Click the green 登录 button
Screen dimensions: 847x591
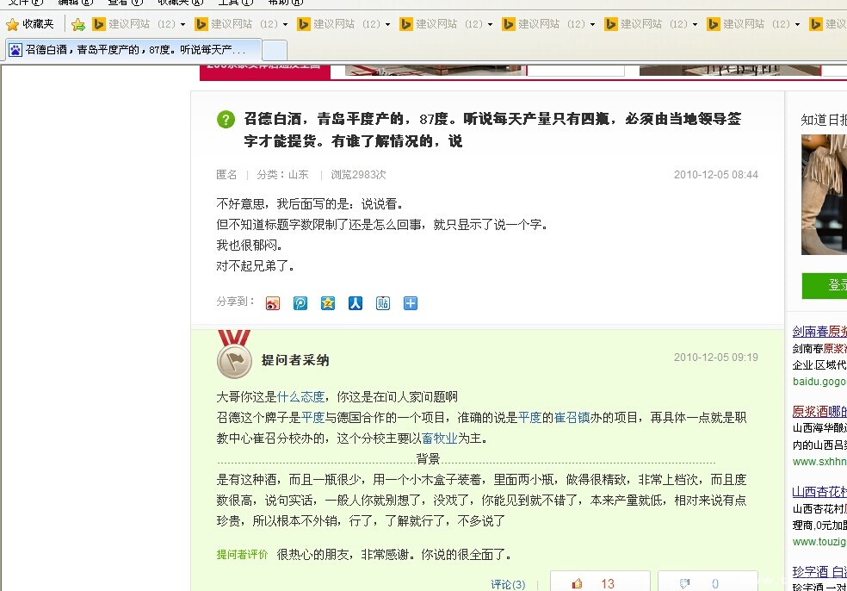pyautogui.click(x=825, y=285)
